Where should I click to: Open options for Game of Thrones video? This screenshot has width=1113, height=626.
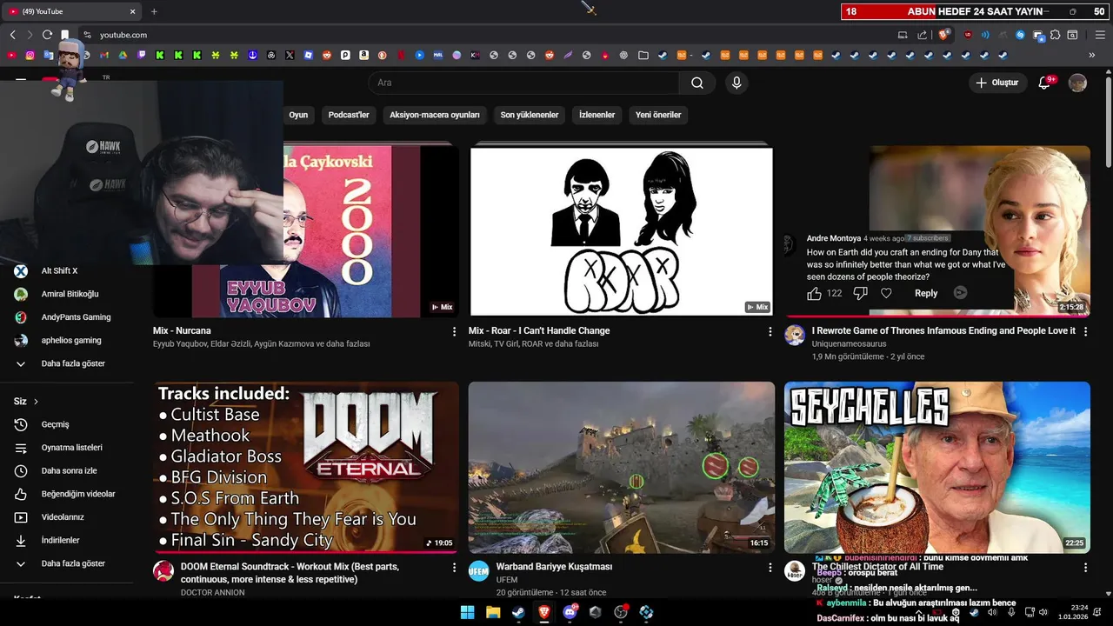click(x=1085, y=331)
